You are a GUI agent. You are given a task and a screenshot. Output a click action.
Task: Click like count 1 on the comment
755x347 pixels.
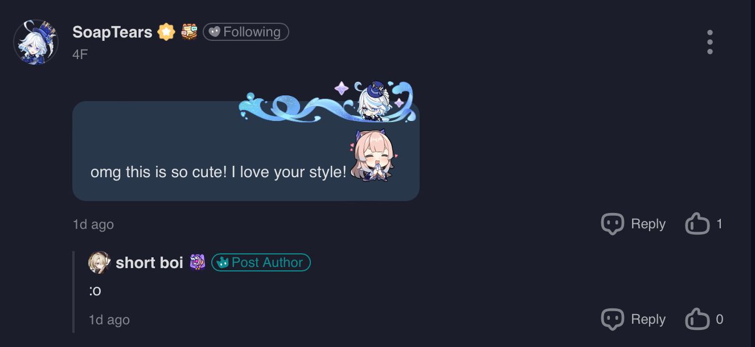[x=719, y=224]
